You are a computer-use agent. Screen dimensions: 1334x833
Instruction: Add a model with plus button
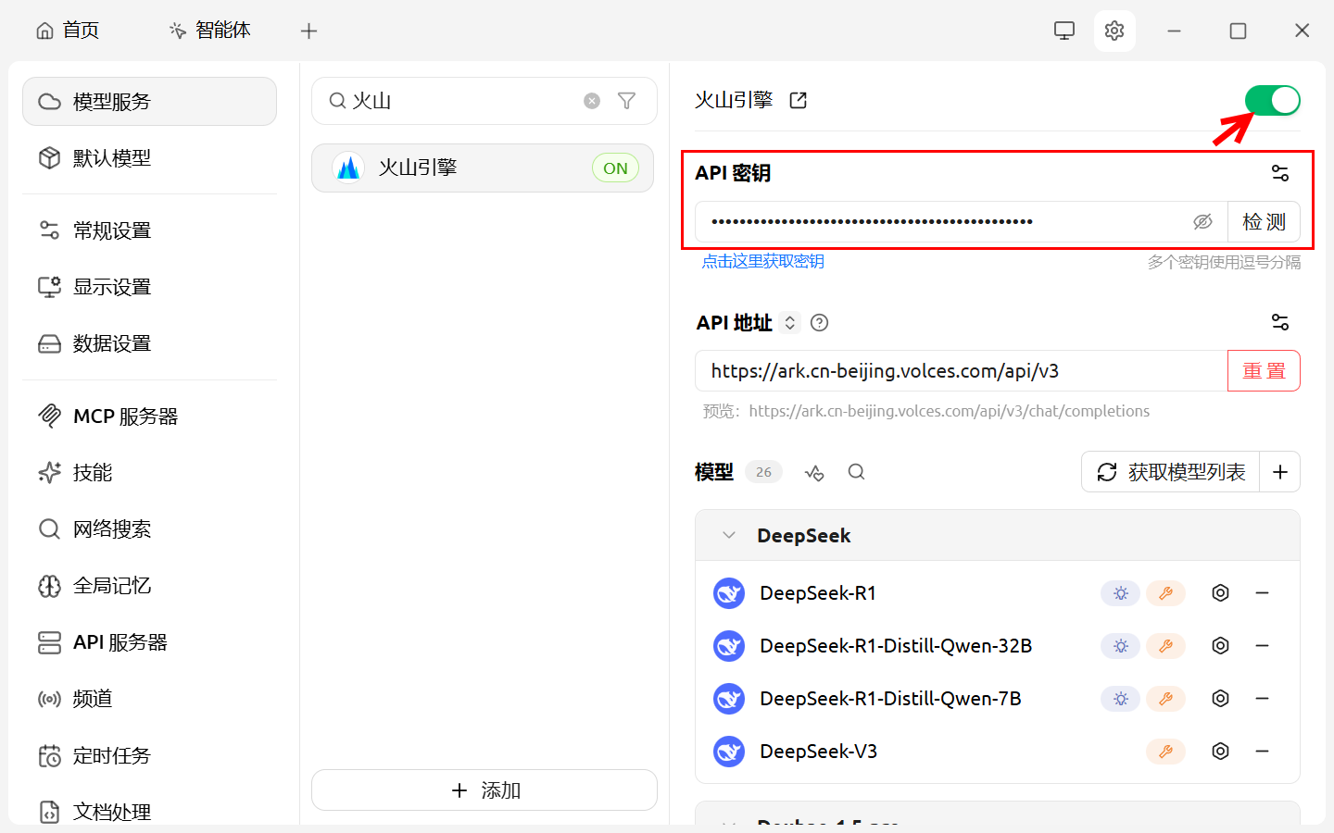point(1279,472)
